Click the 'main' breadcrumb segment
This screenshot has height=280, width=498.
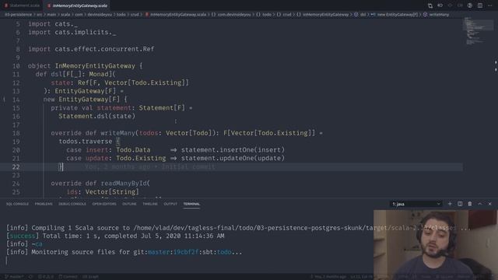pos(51,14)
